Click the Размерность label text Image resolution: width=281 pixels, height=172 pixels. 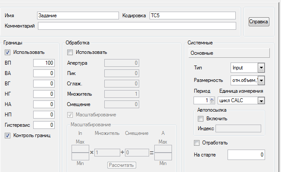pos(208,80)
